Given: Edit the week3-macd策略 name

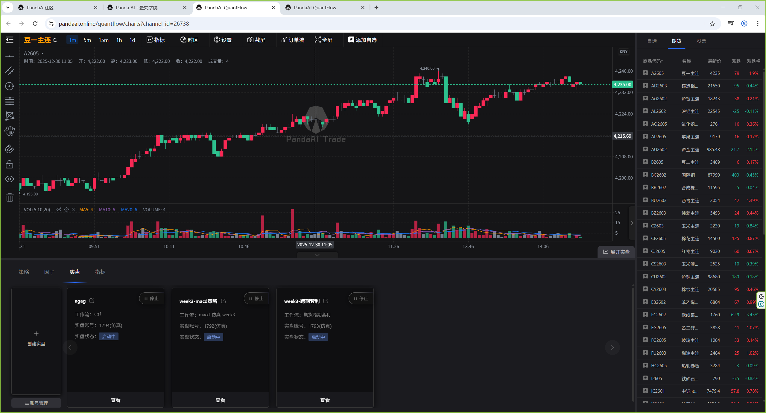Looking at the screenshot, I should (223, 301).
